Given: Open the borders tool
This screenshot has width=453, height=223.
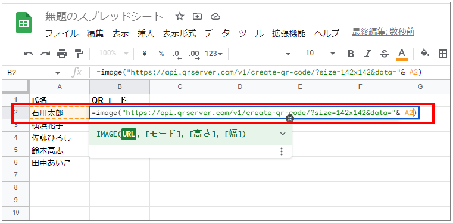Looking at the screenshot, I should coord(443,54).
